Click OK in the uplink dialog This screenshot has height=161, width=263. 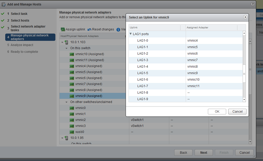pyautogui.click(x=217, y=111)
